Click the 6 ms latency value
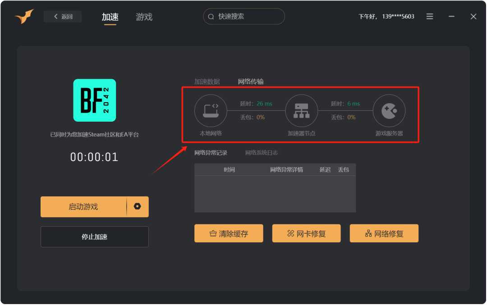487x305 pixels. [x=354, y=104]
